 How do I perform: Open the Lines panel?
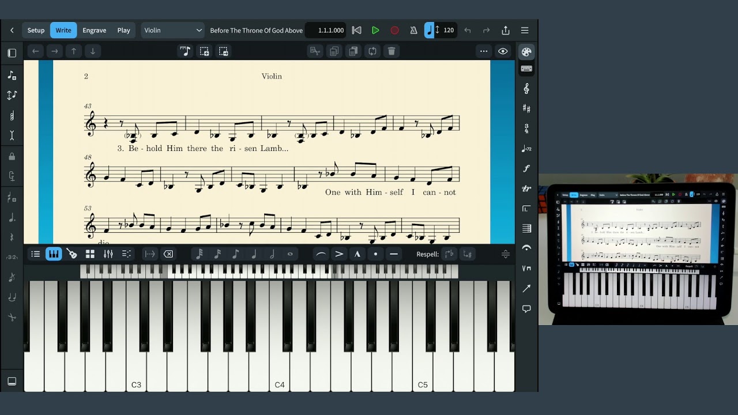pos(526,289)
